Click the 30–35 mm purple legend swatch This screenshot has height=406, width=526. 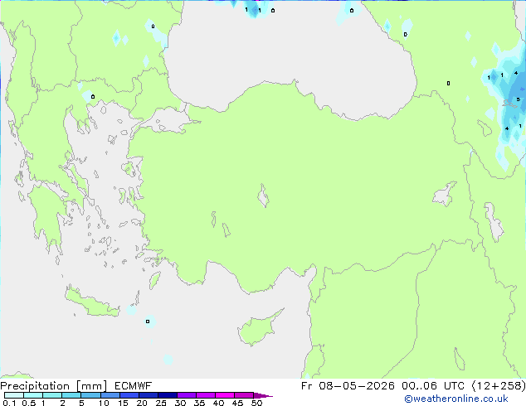pos(186,395)
